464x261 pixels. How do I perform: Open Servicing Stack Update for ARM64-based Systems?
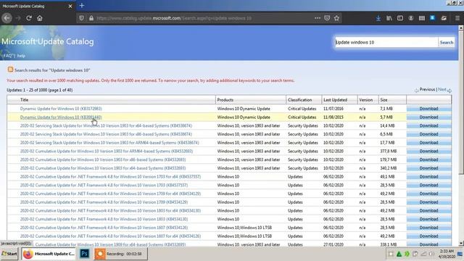tap(109, 143)
